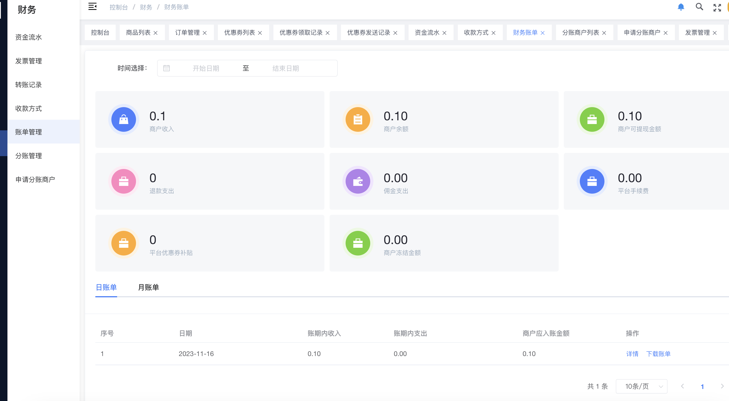The image size is (729, 401).
Task: Close the 财务账单 tab
Action: [543, 33]
